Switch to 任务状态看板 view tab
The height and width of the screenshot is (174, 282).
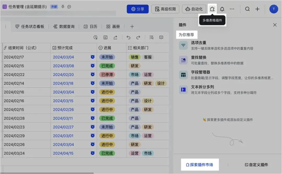coord(30,27)
